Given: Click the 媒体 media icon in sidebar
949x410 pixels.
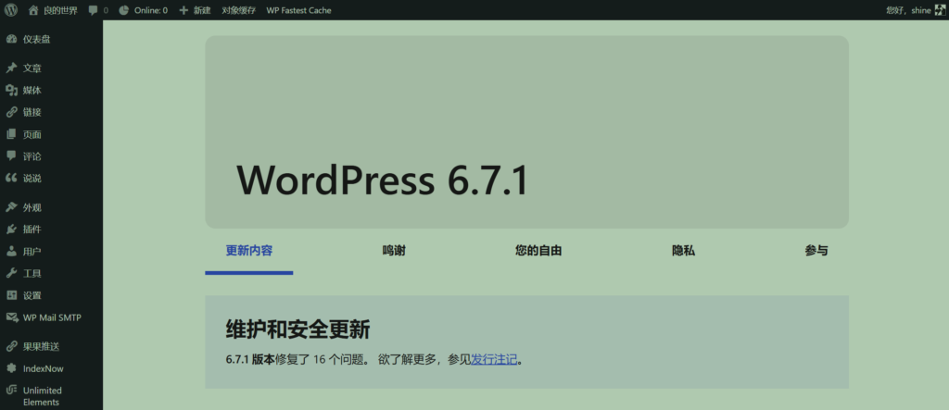Looking at the screenshot, I should 11,90.
